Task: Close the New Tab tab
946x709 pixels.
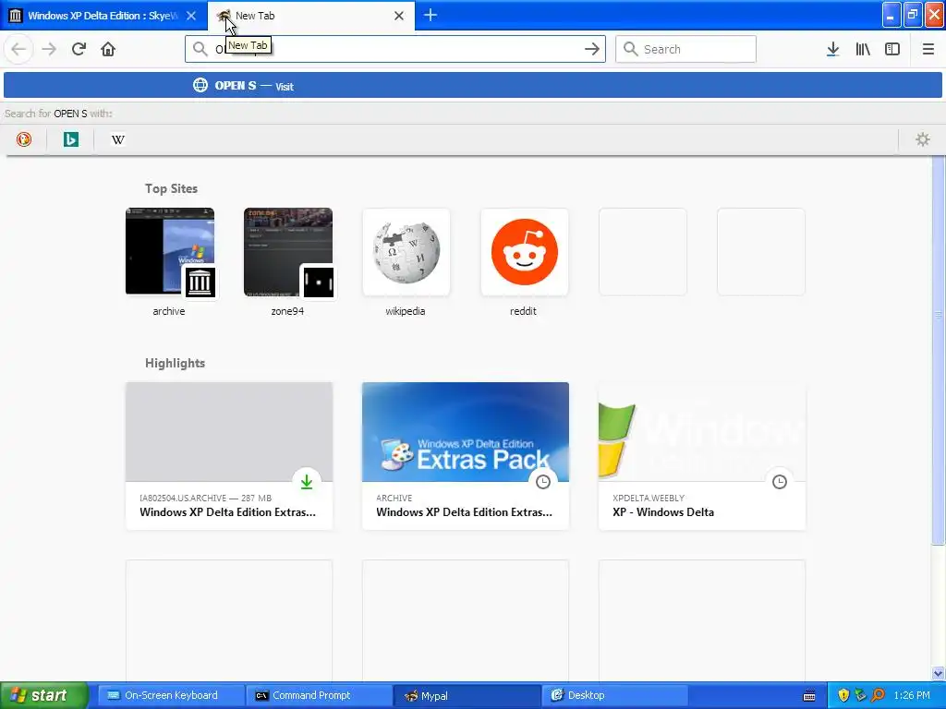Action: point(399,16)
